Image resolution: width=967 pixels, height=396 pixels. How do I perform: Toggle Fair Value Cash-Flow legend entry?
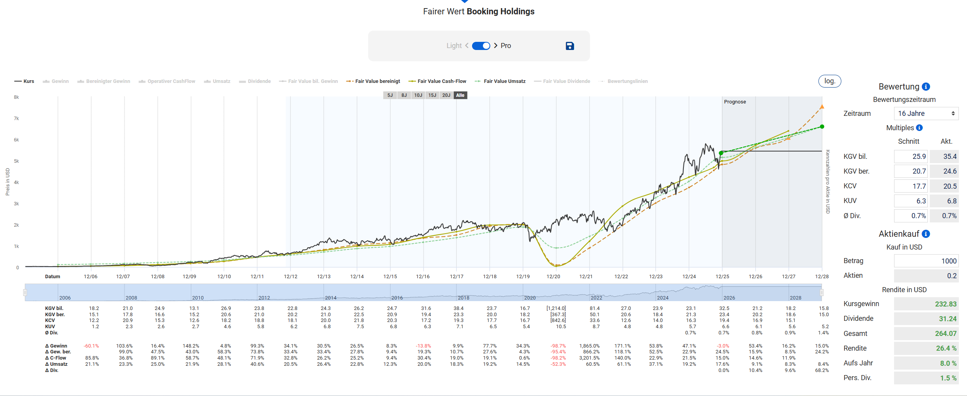[438, 81]
